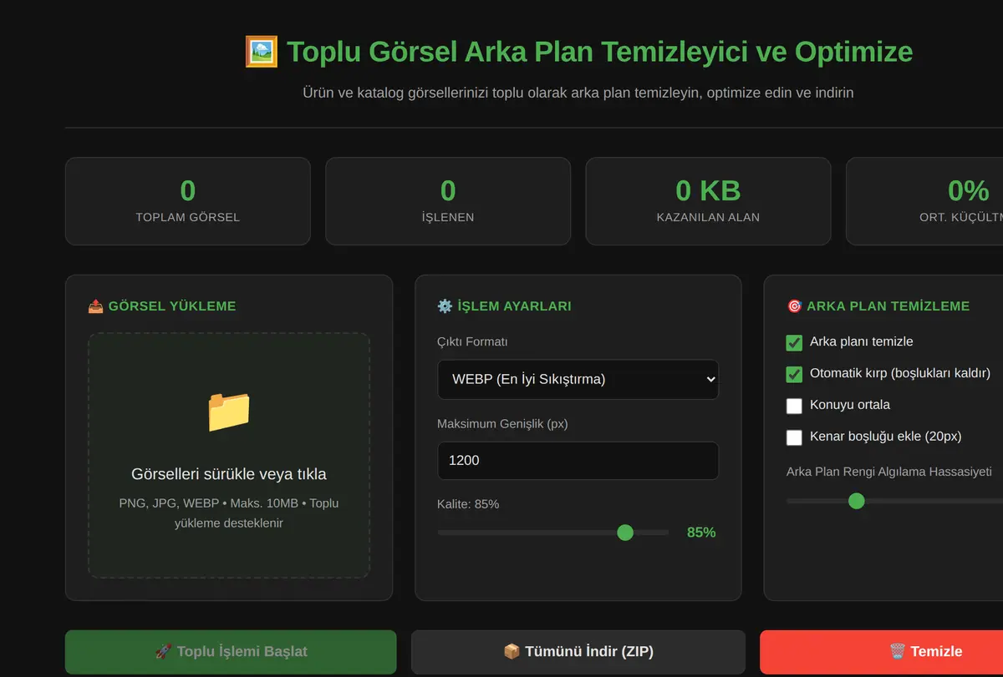
Task: Click the background color detection sensitivity slider
Action: (894, 501)
